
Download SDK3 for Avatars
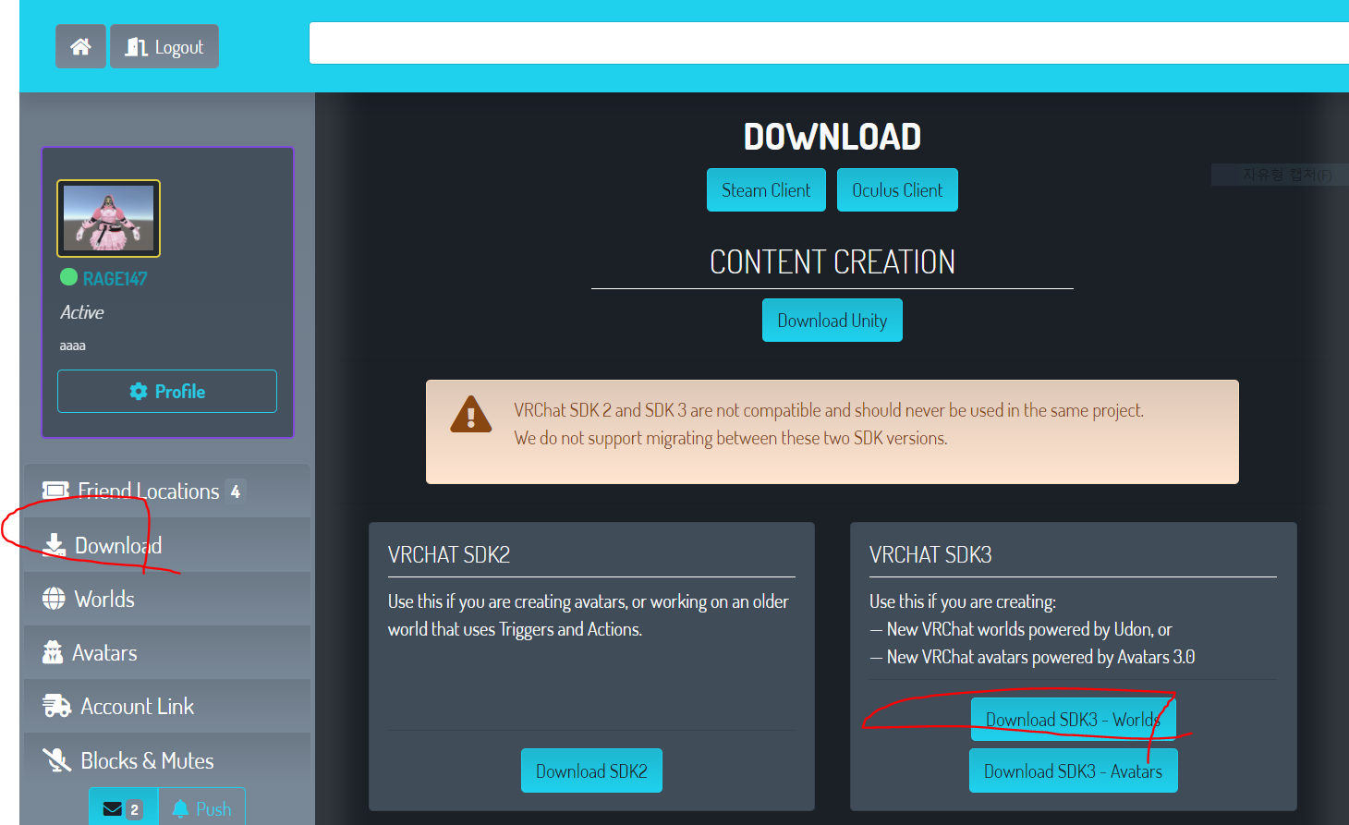(1073, 770)
